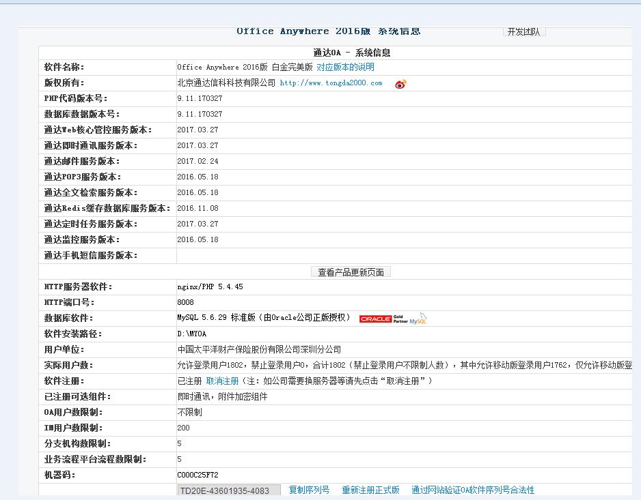The width and height of the screenshot is (641, 500).
Task: Click the 重新注册正式版 link
Action: [x=370, y=490]
